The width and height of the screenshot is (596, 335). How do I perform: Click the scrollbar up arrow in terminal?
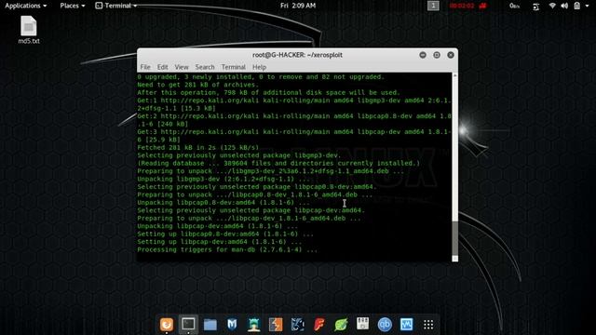tap(454, 75)
